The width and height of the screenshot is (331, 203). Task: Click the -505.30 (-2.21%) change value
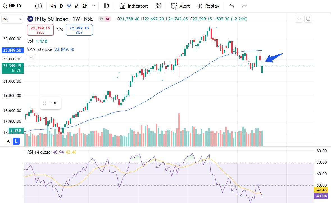231,19
